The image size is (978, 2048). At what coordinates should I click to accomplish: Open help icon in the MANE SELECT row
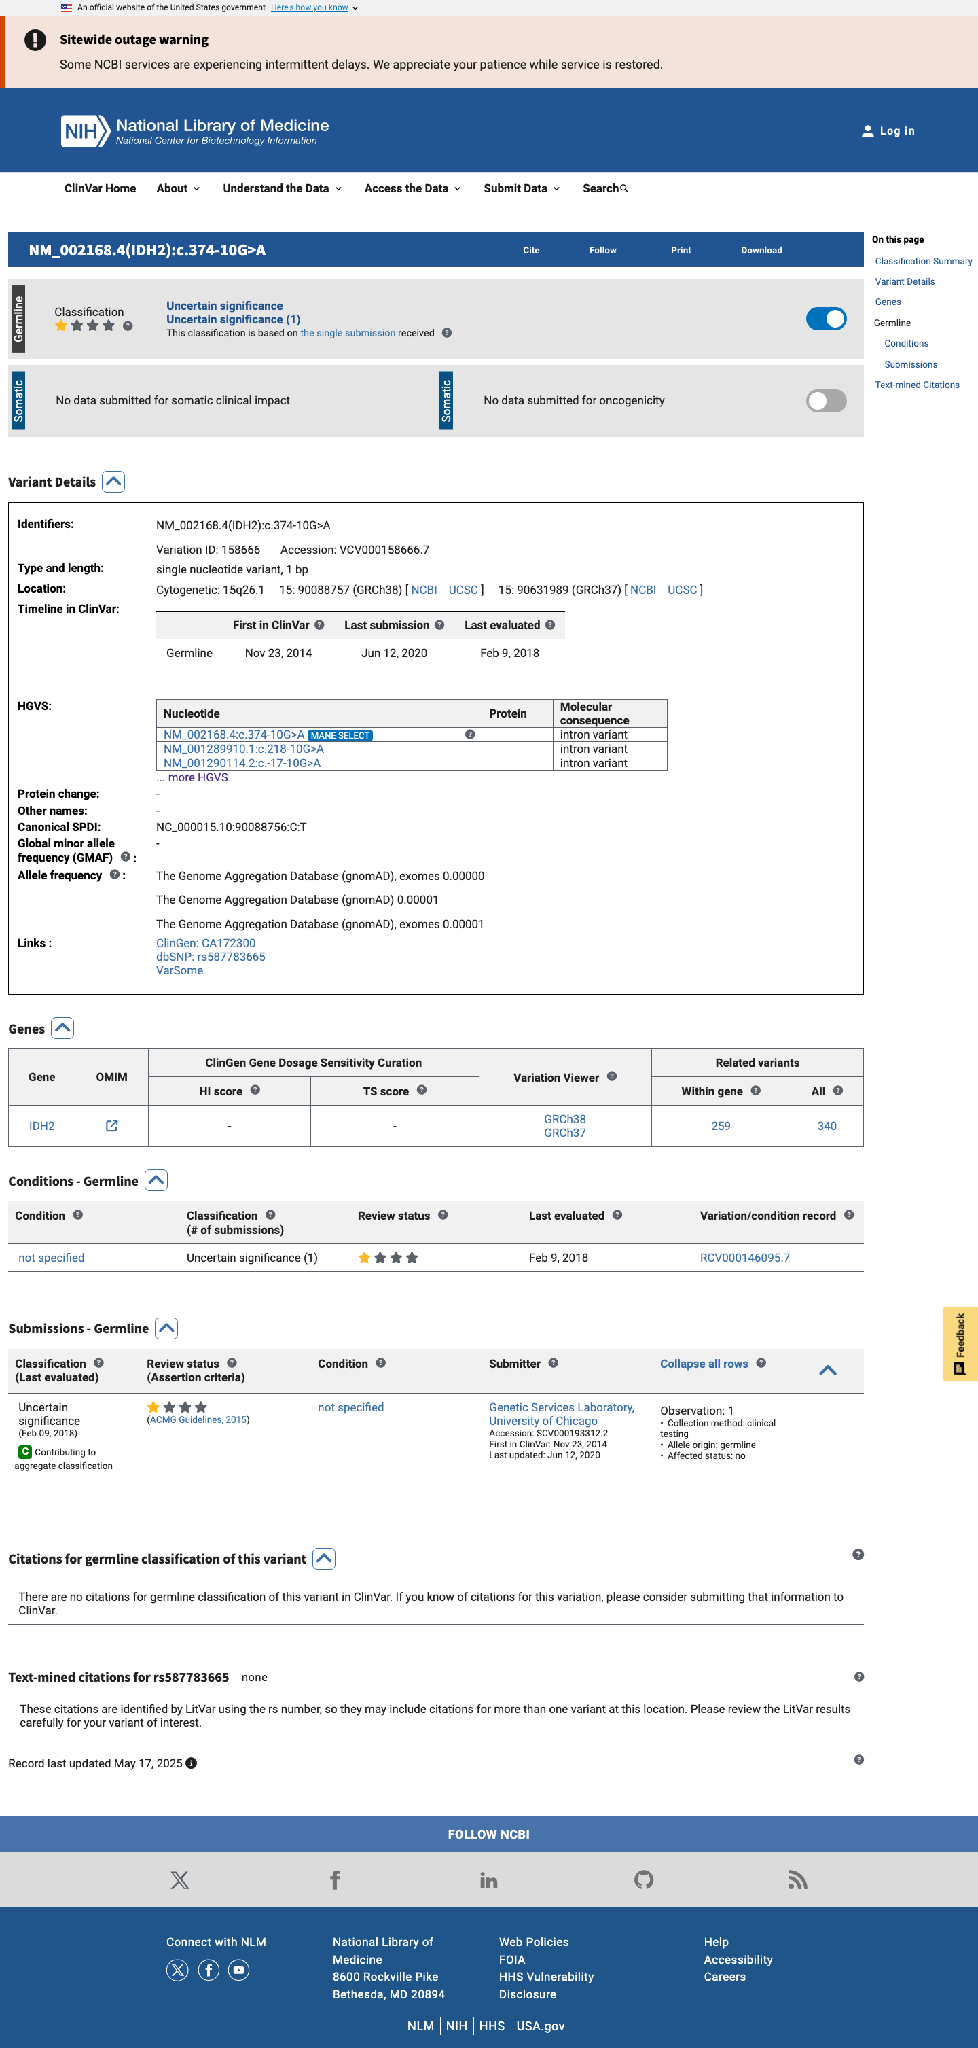tap(471, 735)
